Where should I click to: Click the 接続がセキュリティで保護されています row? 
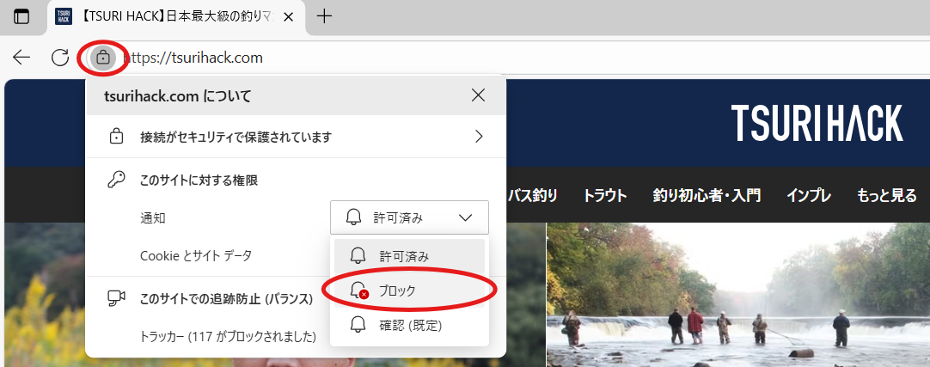coord(236,137)
